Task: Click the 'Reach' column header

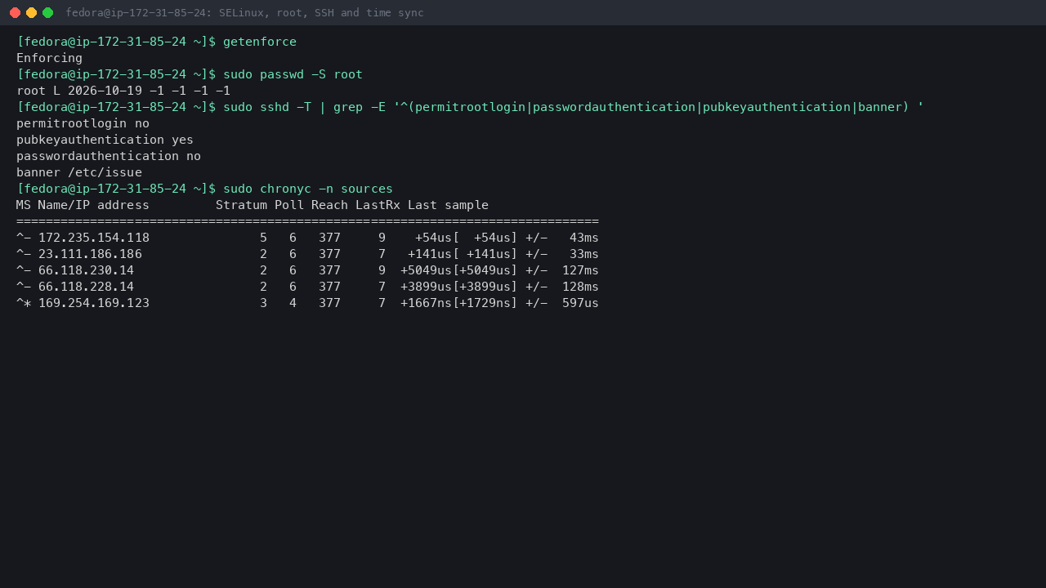Action: [x=329, y=205]
